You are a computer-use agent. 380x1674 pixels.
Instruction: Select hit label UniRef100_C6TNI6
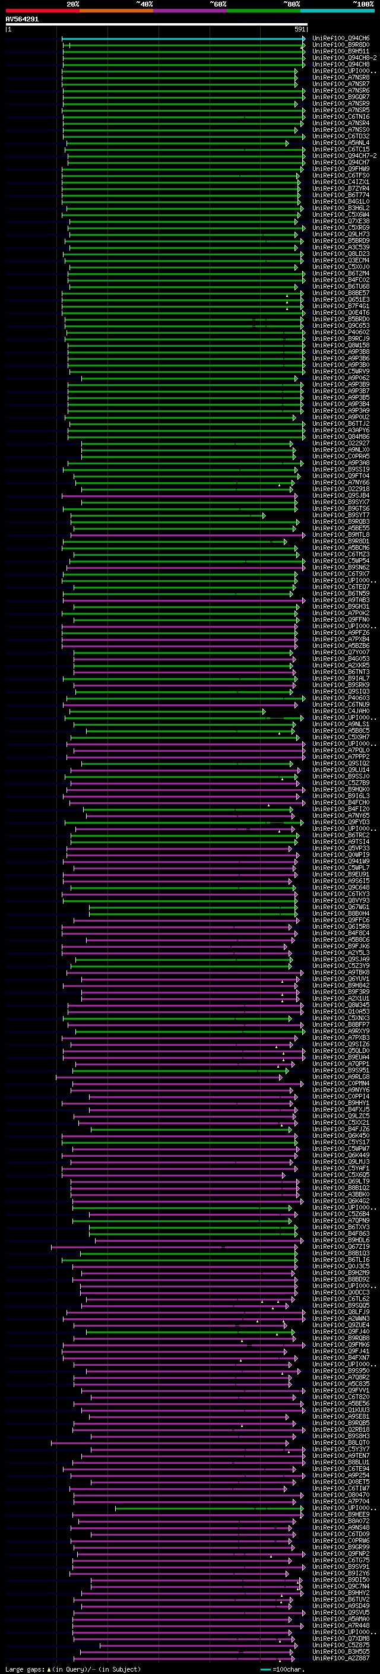(341, 117)
